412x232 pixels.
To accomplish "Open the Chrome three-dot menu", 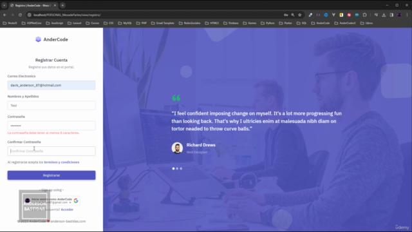I will click(407, 15).
